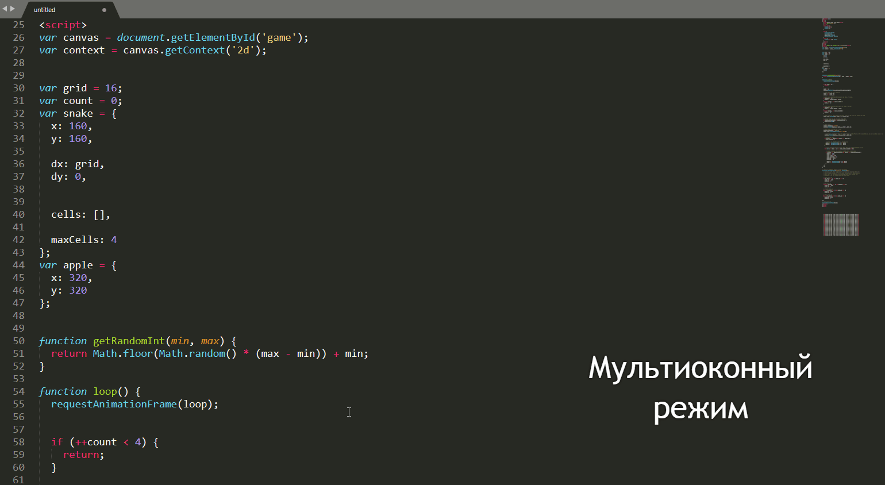Click 'requestAnimationFrame' on line 55
The height and width of the screenshot is (485, 885).
click(x=114, y=404)
